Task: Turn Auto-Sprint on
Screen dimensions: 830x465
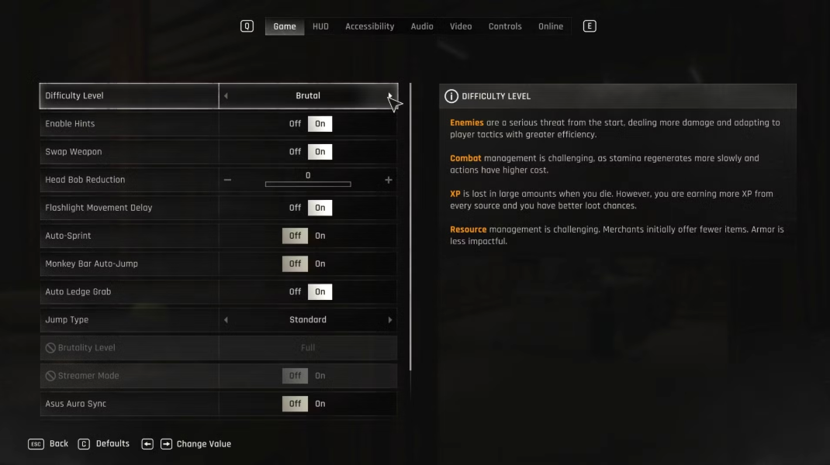Action: click(320, 236)
